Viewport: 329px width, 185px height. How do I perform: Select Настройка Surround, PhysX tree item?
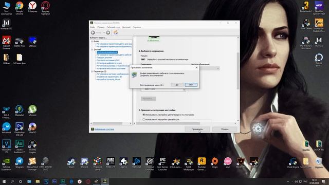108,80
